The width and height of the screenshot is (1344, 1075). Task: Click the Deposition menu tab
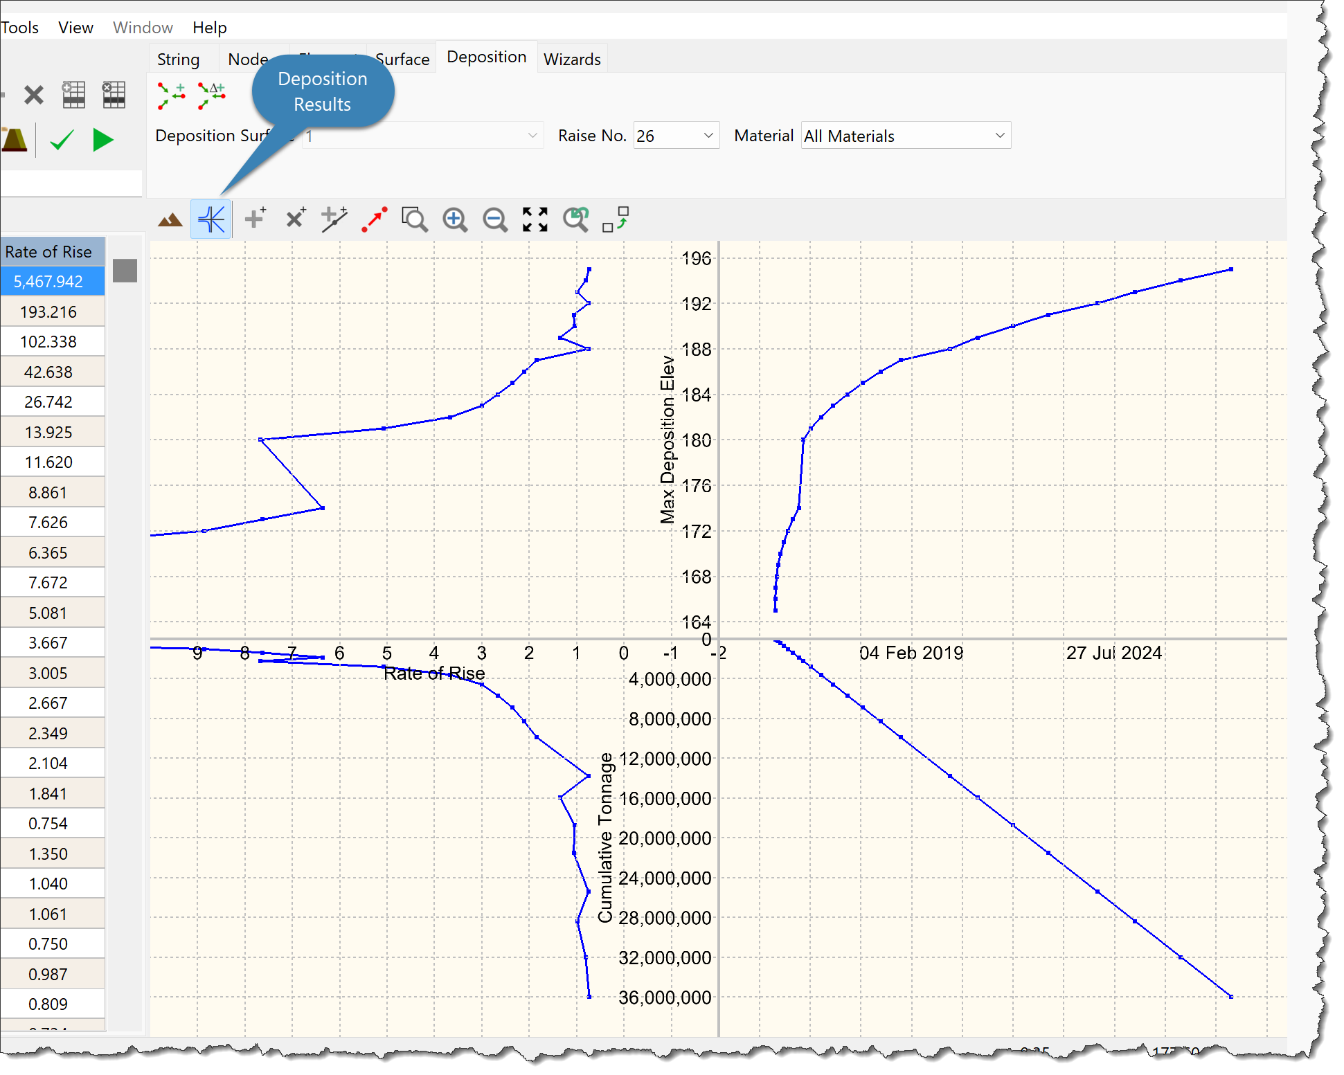[x=487, y=58]
